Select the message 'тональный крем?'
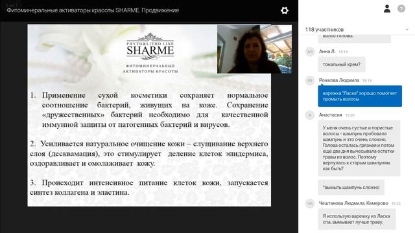Screen dimensions: 415x233 (342, 65)
